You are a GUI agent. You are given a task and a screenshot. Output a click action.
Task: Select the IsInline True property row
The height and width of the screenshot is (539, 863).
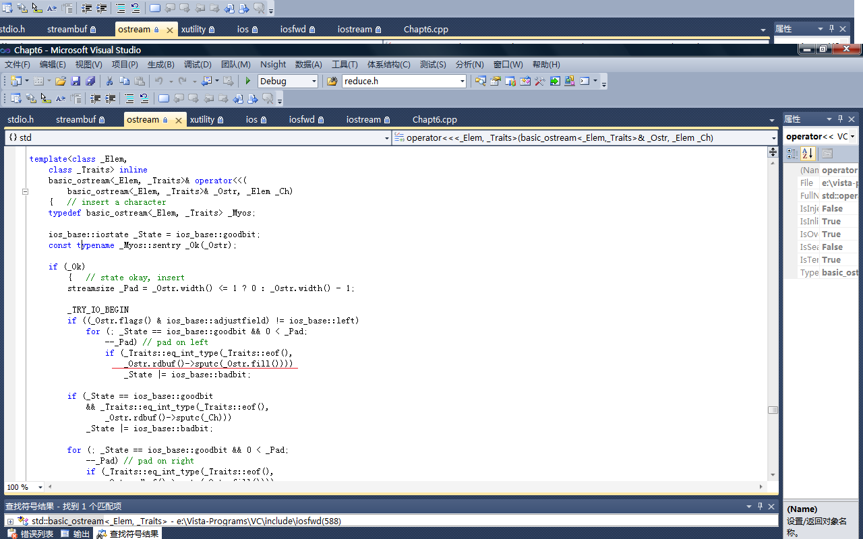(822, 221)
